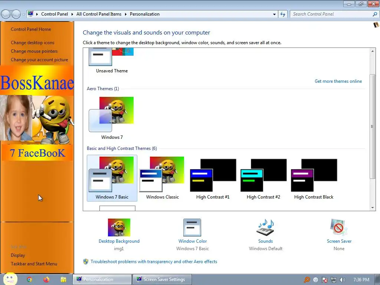380x285 pixels.
Task: Open the help icon at top right
Action: 376,25
